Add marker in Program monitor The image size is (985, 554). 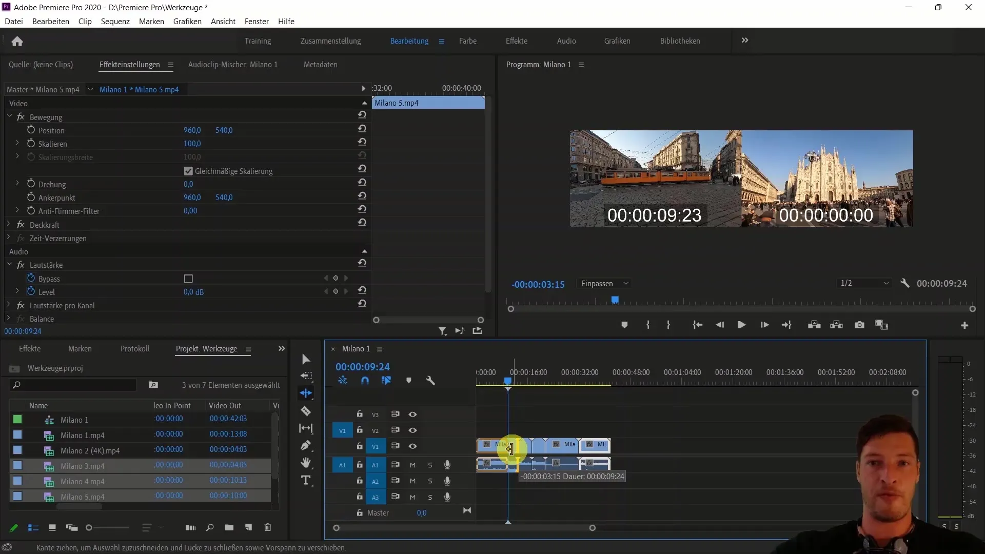coord(624,325)
